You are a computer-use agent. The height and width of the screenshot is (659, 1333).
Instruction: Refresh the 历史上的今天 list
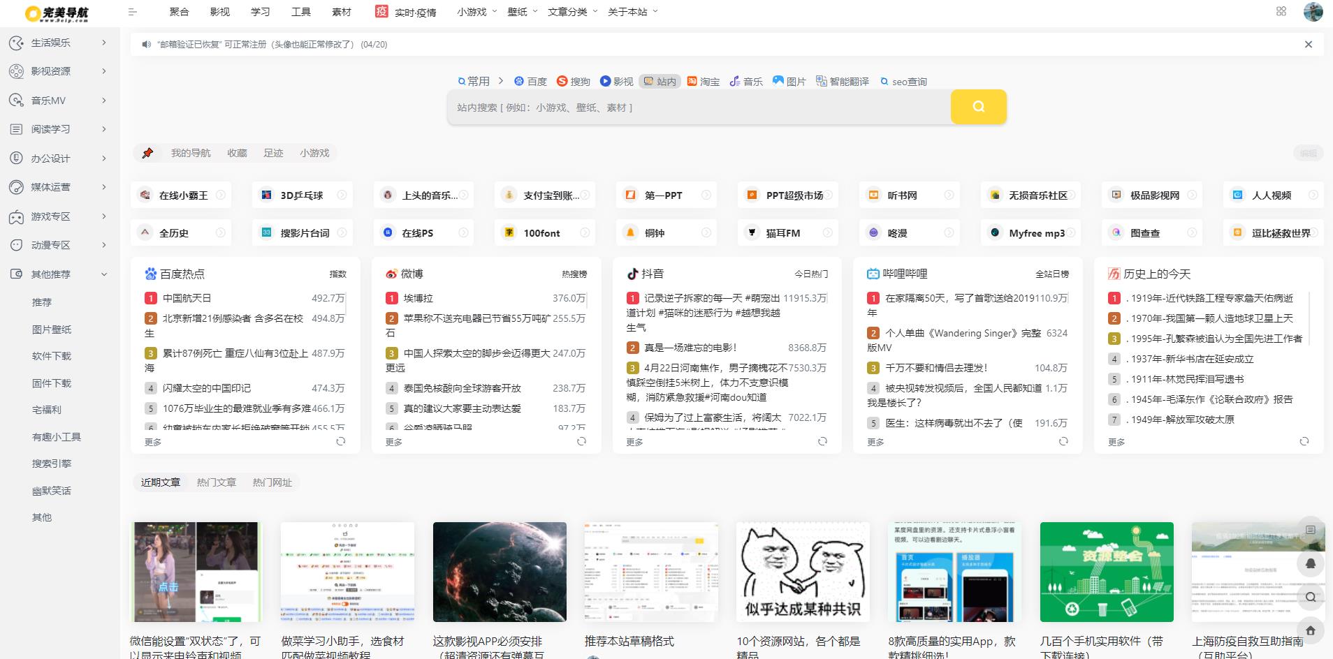click(x=1304, y=441)
